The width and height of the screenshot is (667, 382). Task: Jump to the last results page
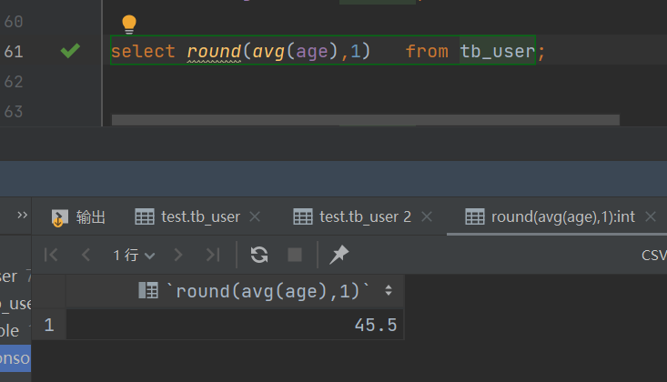pos(213,256)
